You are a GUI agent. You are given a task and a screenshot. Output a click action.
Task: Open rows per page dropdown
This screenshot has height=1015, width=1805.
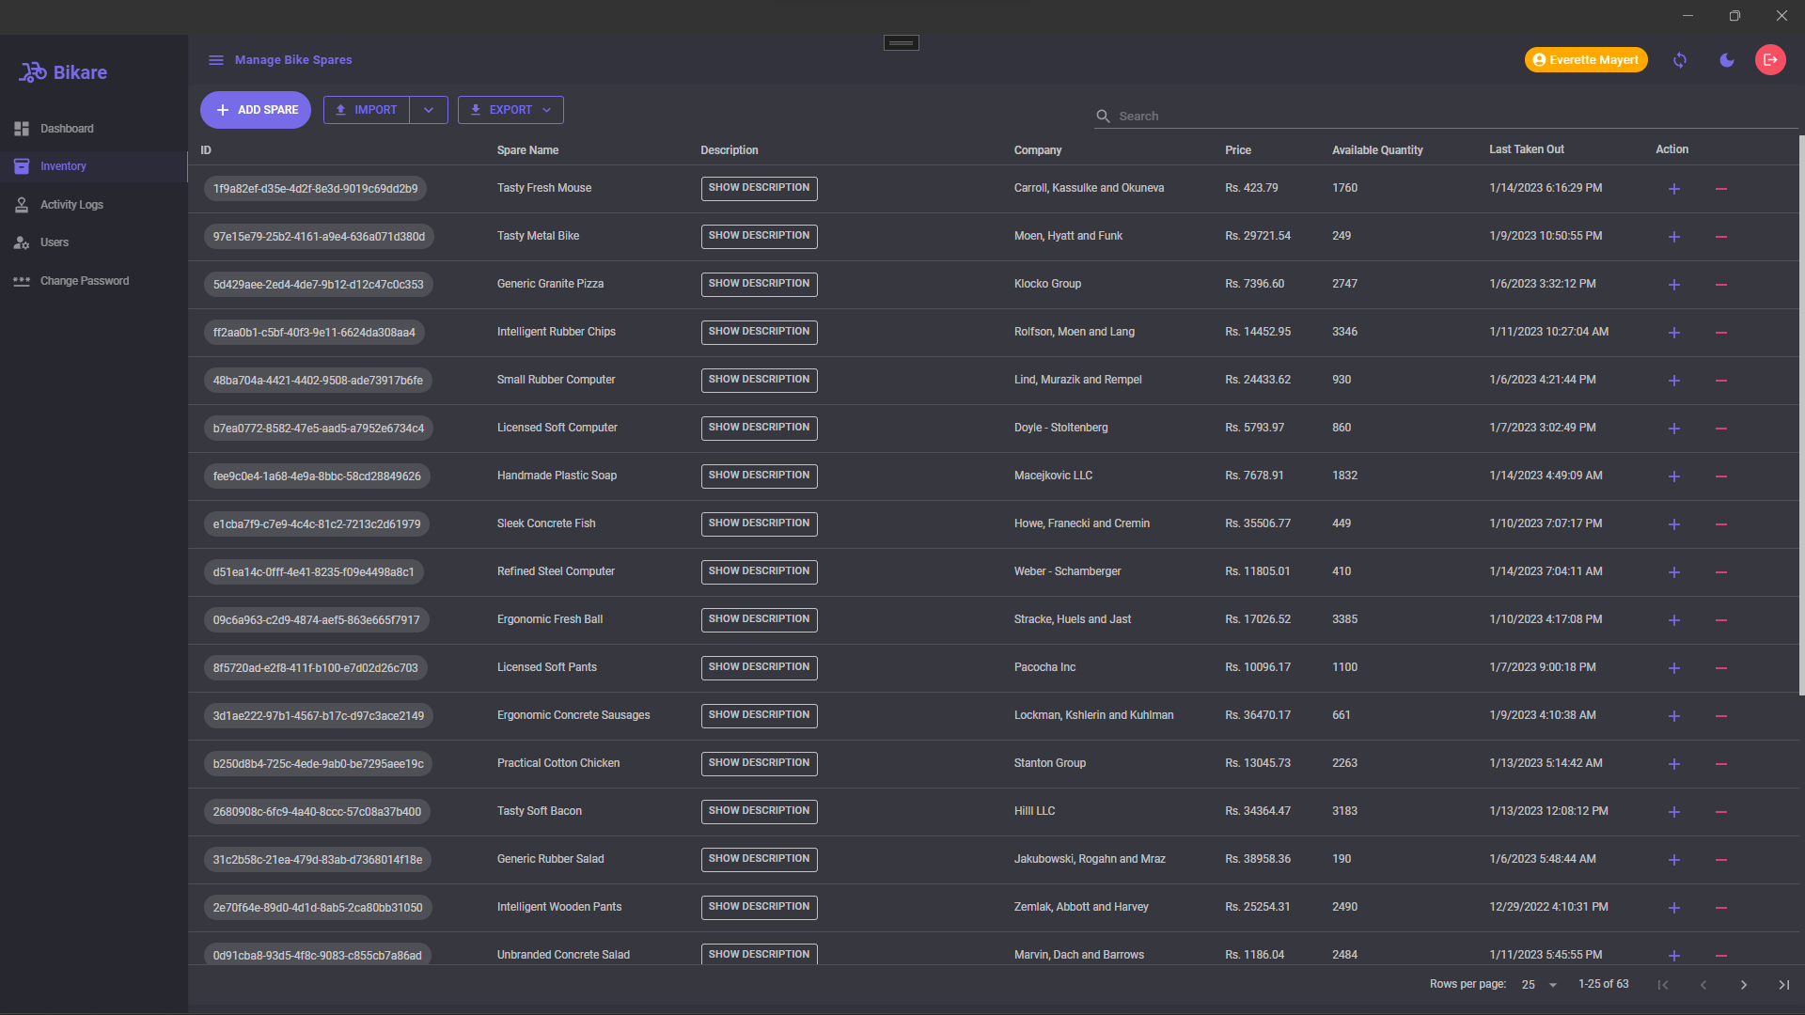[x=1539, y=985]
